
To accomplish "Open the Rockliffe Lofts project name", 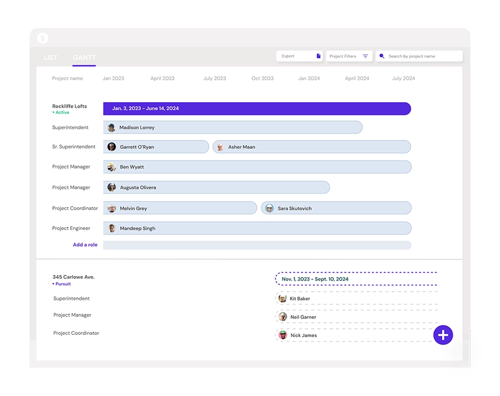I will [x=69, y=106].
